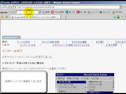Toggle エキサイトバー checked submenu item

(100, 92)
